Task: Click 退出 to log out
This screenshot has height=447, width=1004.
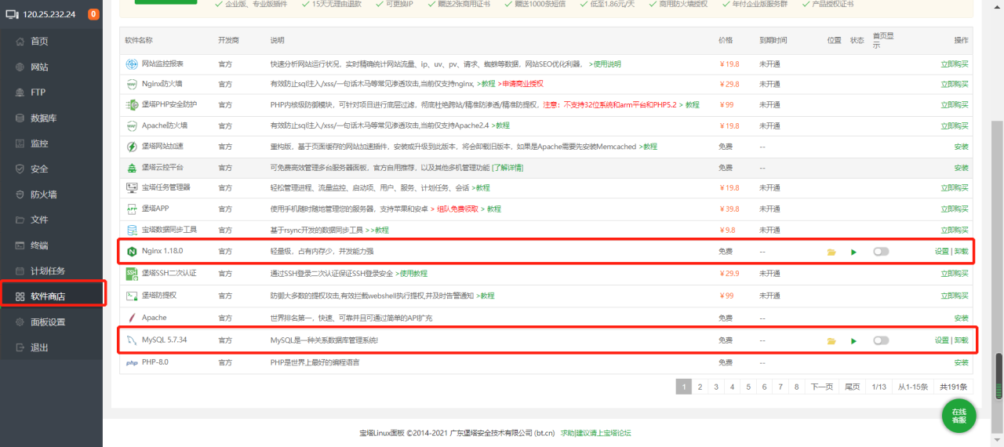Action: pos(51,347)
